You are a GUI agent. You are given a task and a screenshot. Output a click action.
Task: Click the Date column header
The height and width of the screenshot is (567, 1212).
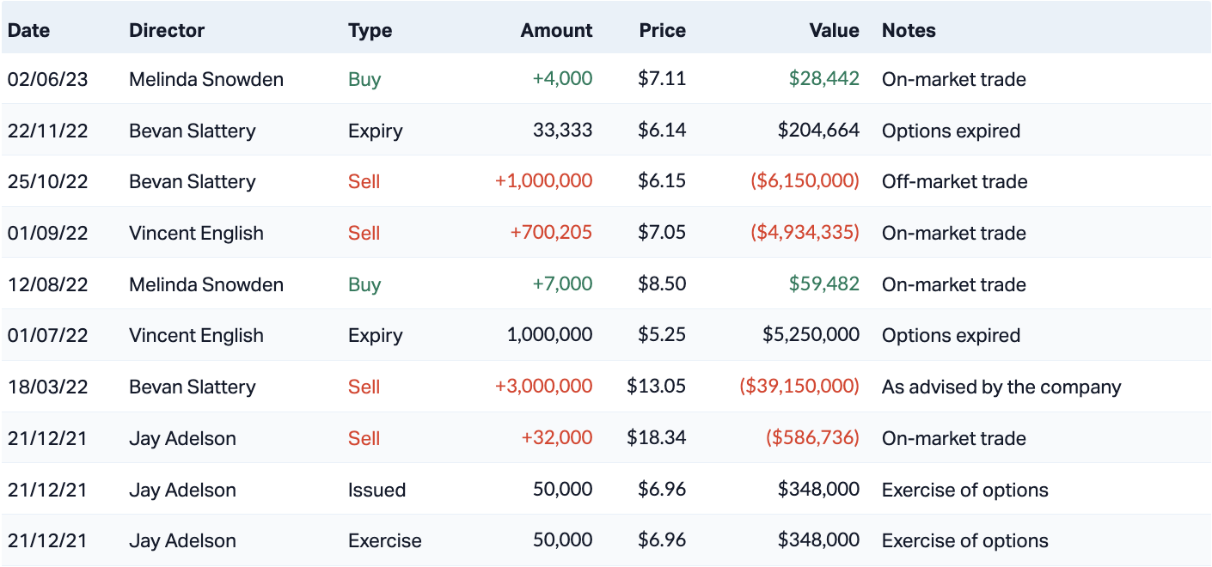point(29,30)
